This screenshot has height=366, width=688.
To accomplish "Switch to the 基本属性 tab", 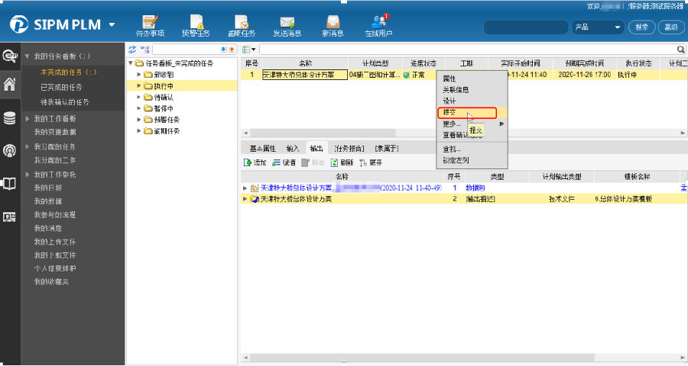I will point(261,148).
